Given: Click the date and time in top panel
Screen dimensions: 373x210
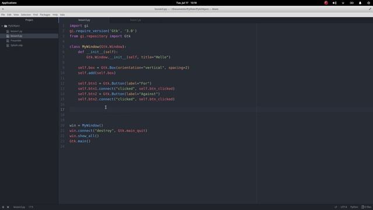Looking at the screenshot, I should pos(186,3).
